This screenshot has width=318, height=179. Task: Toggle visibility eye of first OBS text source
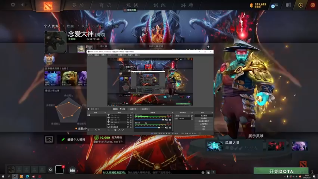(x=128, y=115)
